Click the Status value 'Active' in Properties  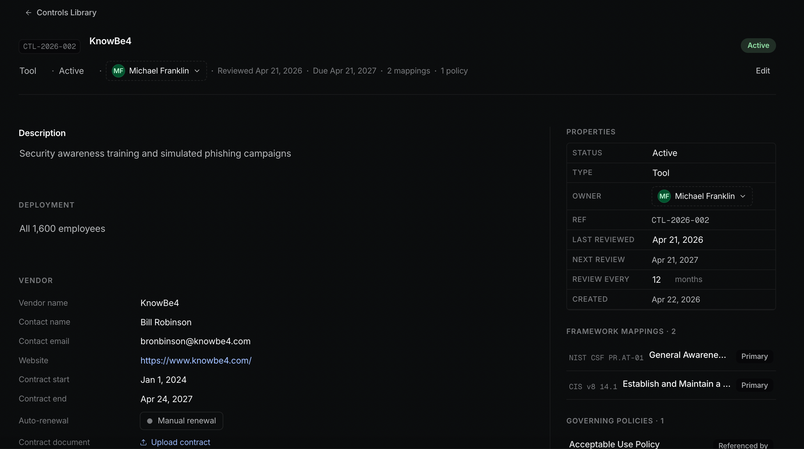(x=665, y=153)
